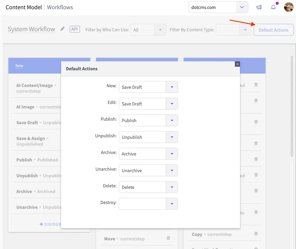This screenshot has height=249, width=296.
Task: Expand the Destroy action dropdown
Action: point(172,204)
